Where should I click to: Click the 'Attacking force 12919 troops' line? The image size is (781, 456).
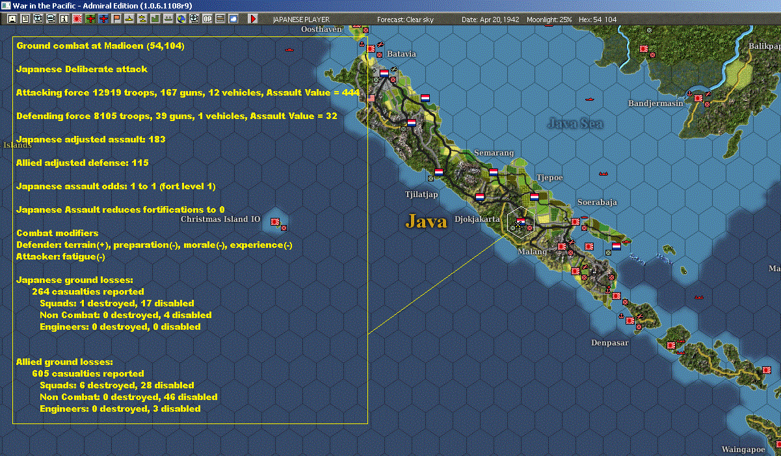pos(188,92)
